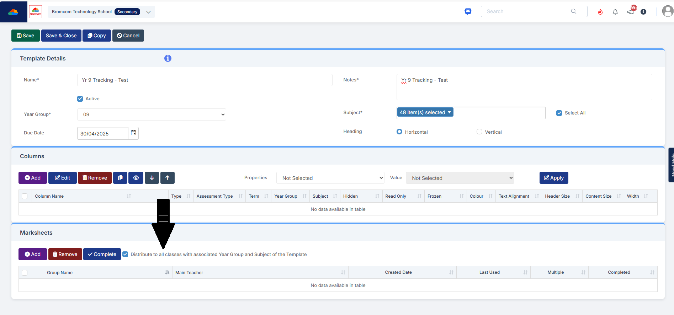674x315 pixels.
Task: Expand the 48 item(s) selected subject dropdown
Action: click(425, 113)
